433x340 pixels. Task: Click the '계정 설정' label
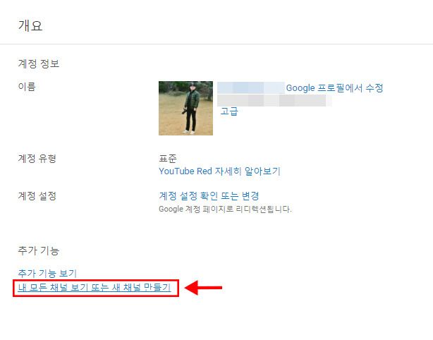[37, 196]
